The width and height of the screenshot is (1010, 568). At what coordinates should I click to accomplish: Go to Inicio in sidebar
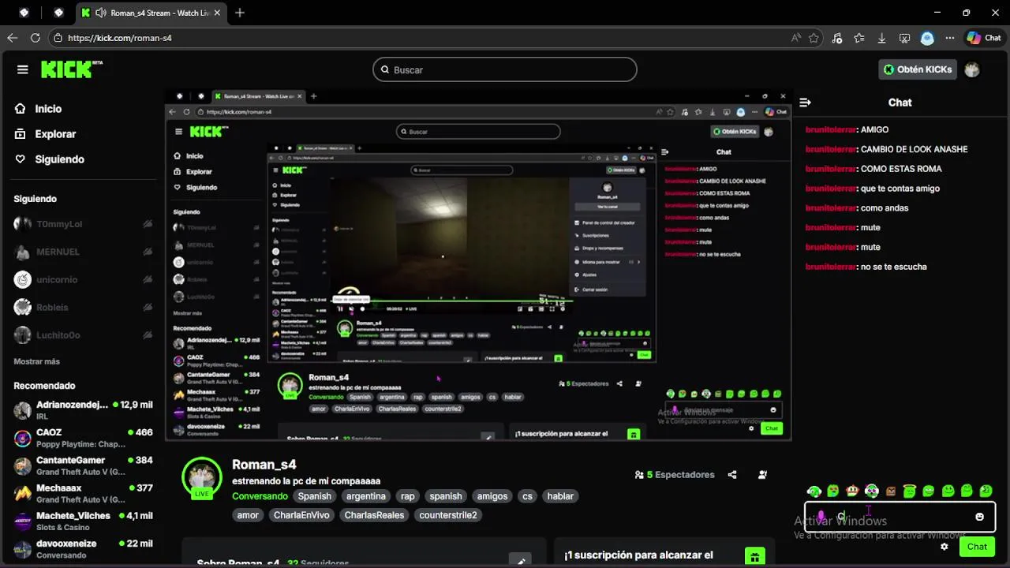coord(48,109)
